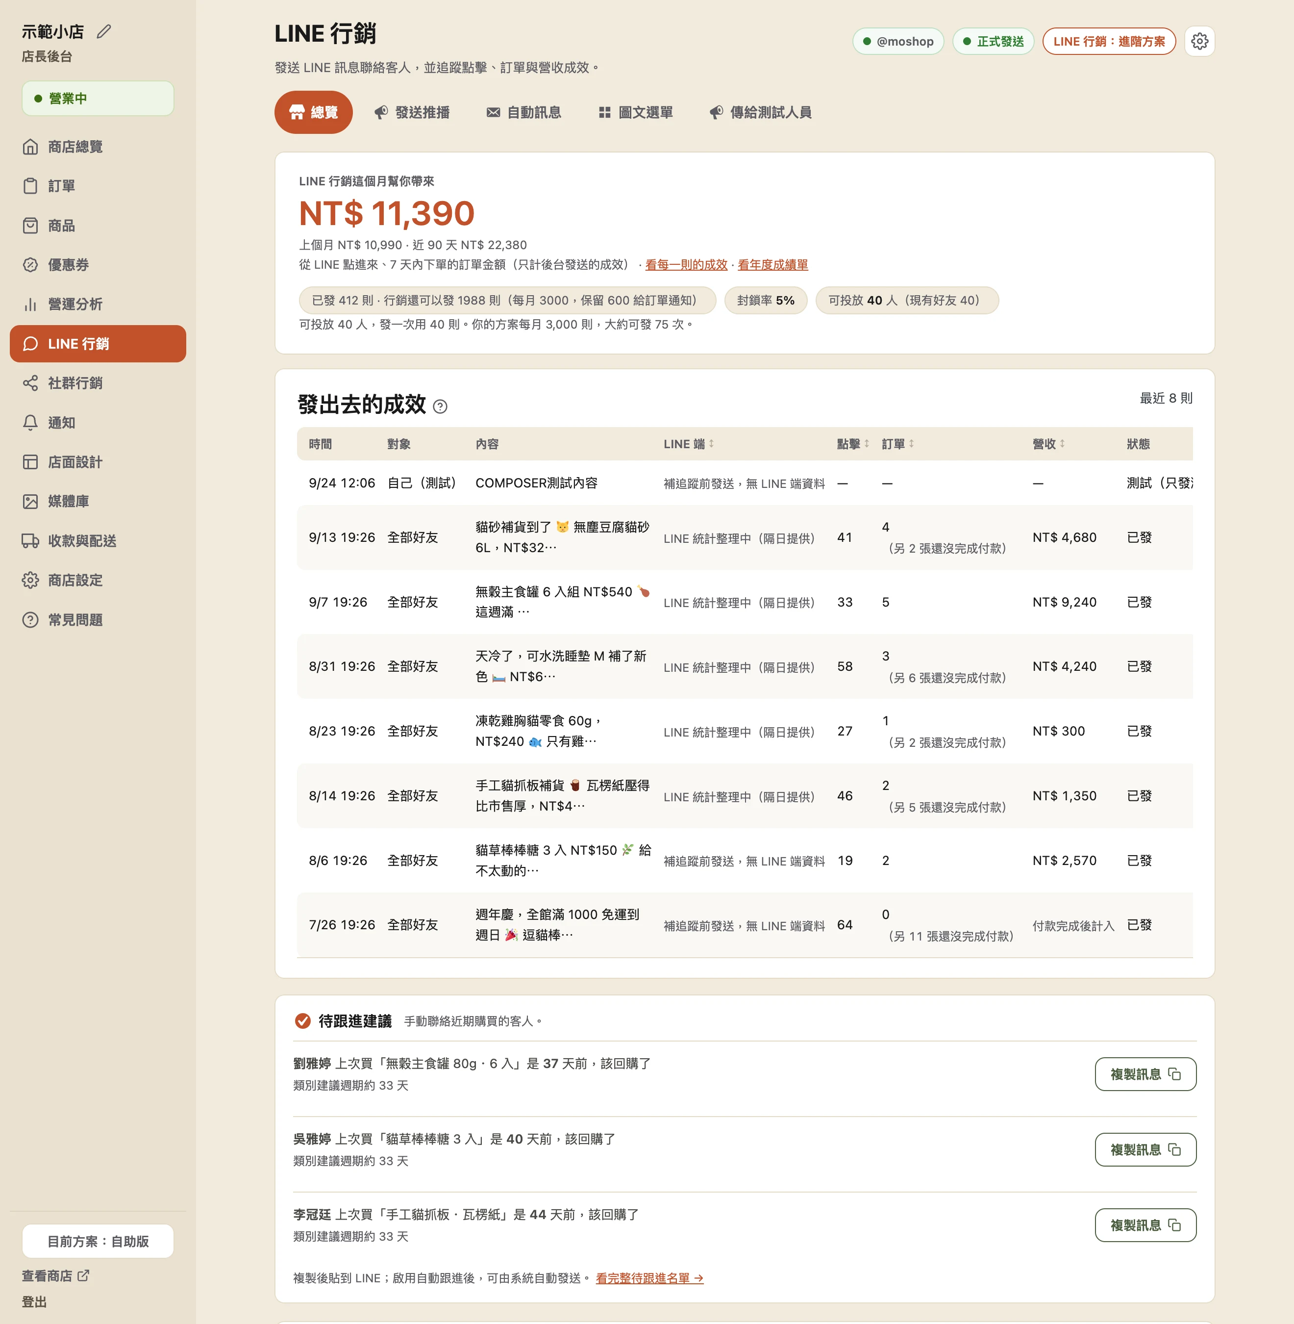Open 商店總覽 in the sidebar
1294x1324 pixels.
98,147
